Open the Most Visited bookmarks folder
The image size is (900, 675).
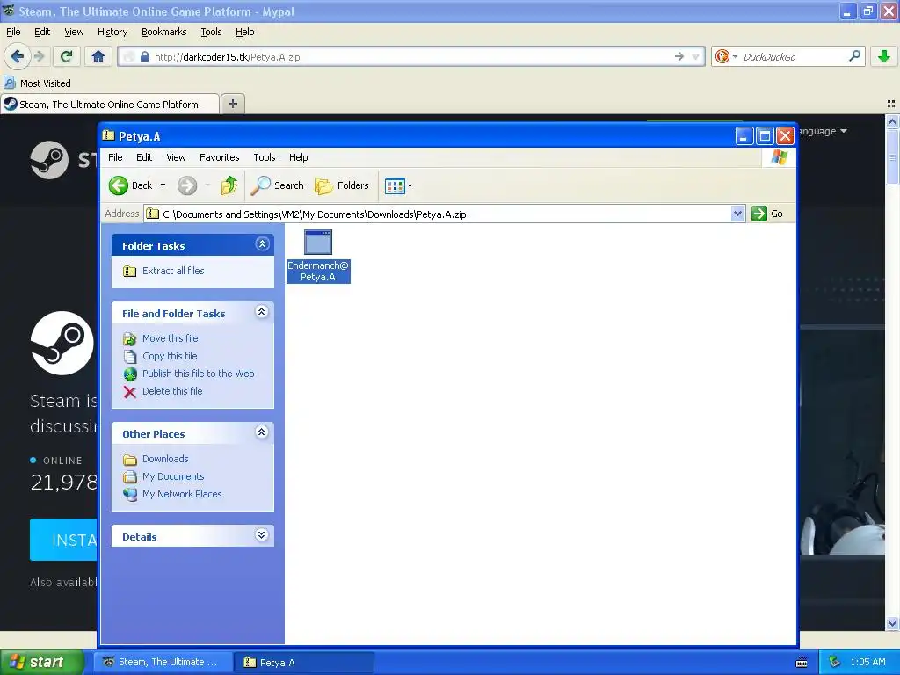click(x=37, y=83)
